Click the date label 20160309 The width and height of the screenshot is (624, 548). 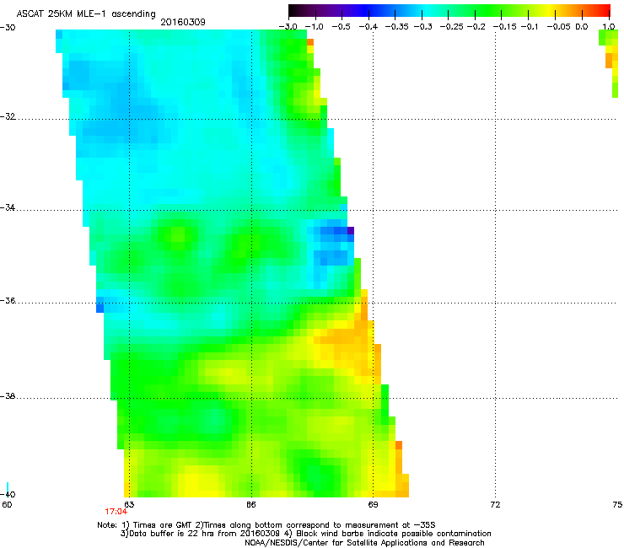[183, 22]
